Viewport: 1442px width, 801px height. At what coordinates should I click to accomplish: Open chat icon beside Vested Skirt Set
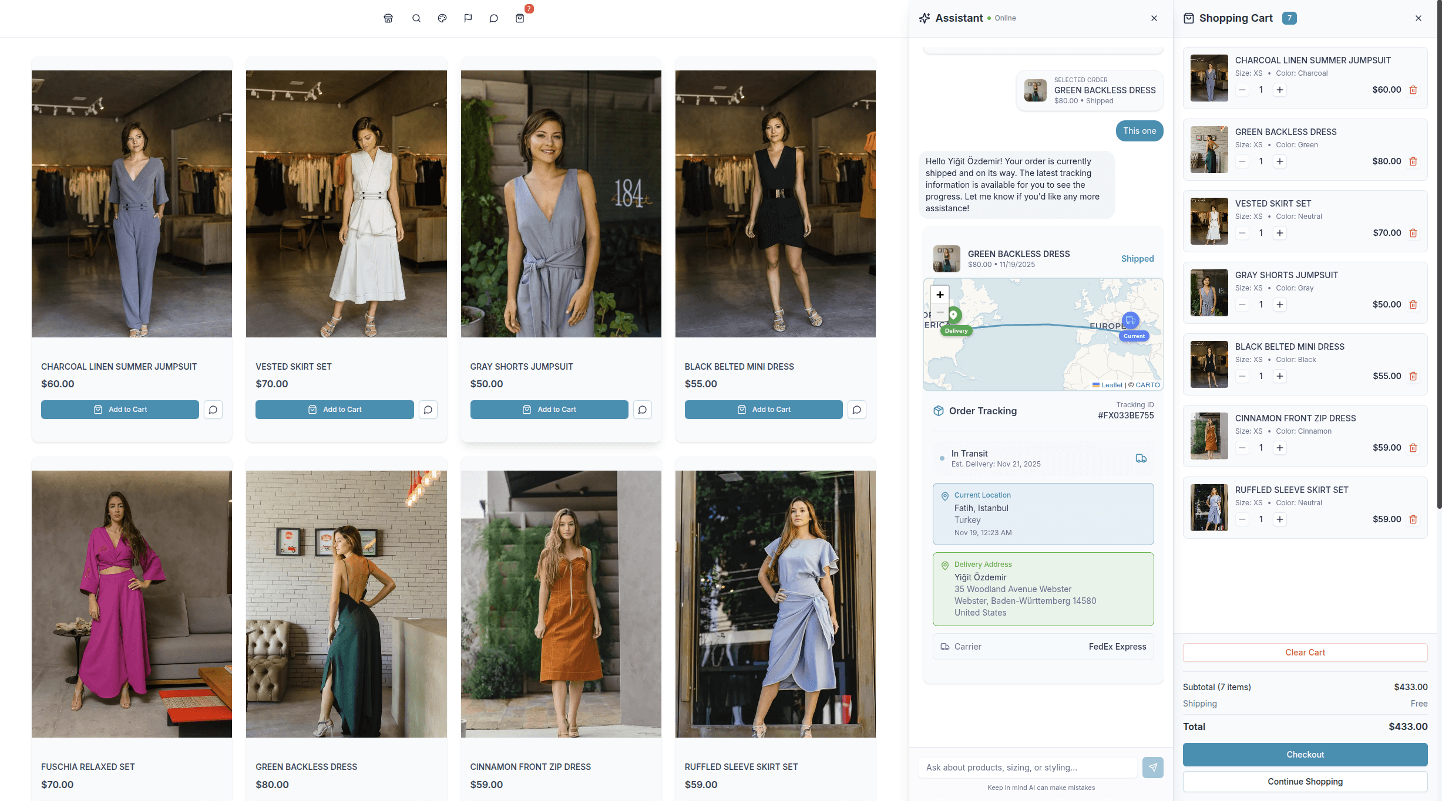tap(428, 409)
